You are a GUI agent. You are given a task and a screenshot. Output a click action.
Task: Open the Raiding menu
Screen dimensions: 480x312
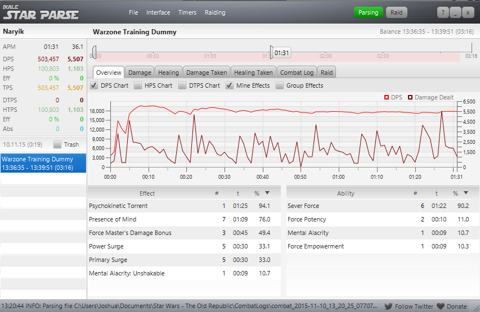pos(215,12)
